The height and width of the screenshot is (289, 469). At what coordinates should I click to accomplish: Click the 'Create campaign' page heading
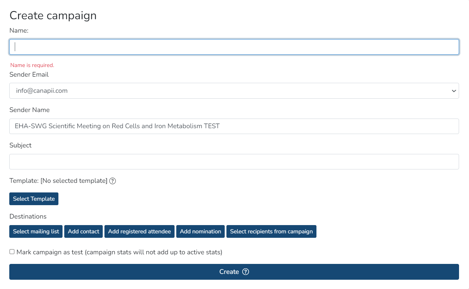tap(53, 15)
